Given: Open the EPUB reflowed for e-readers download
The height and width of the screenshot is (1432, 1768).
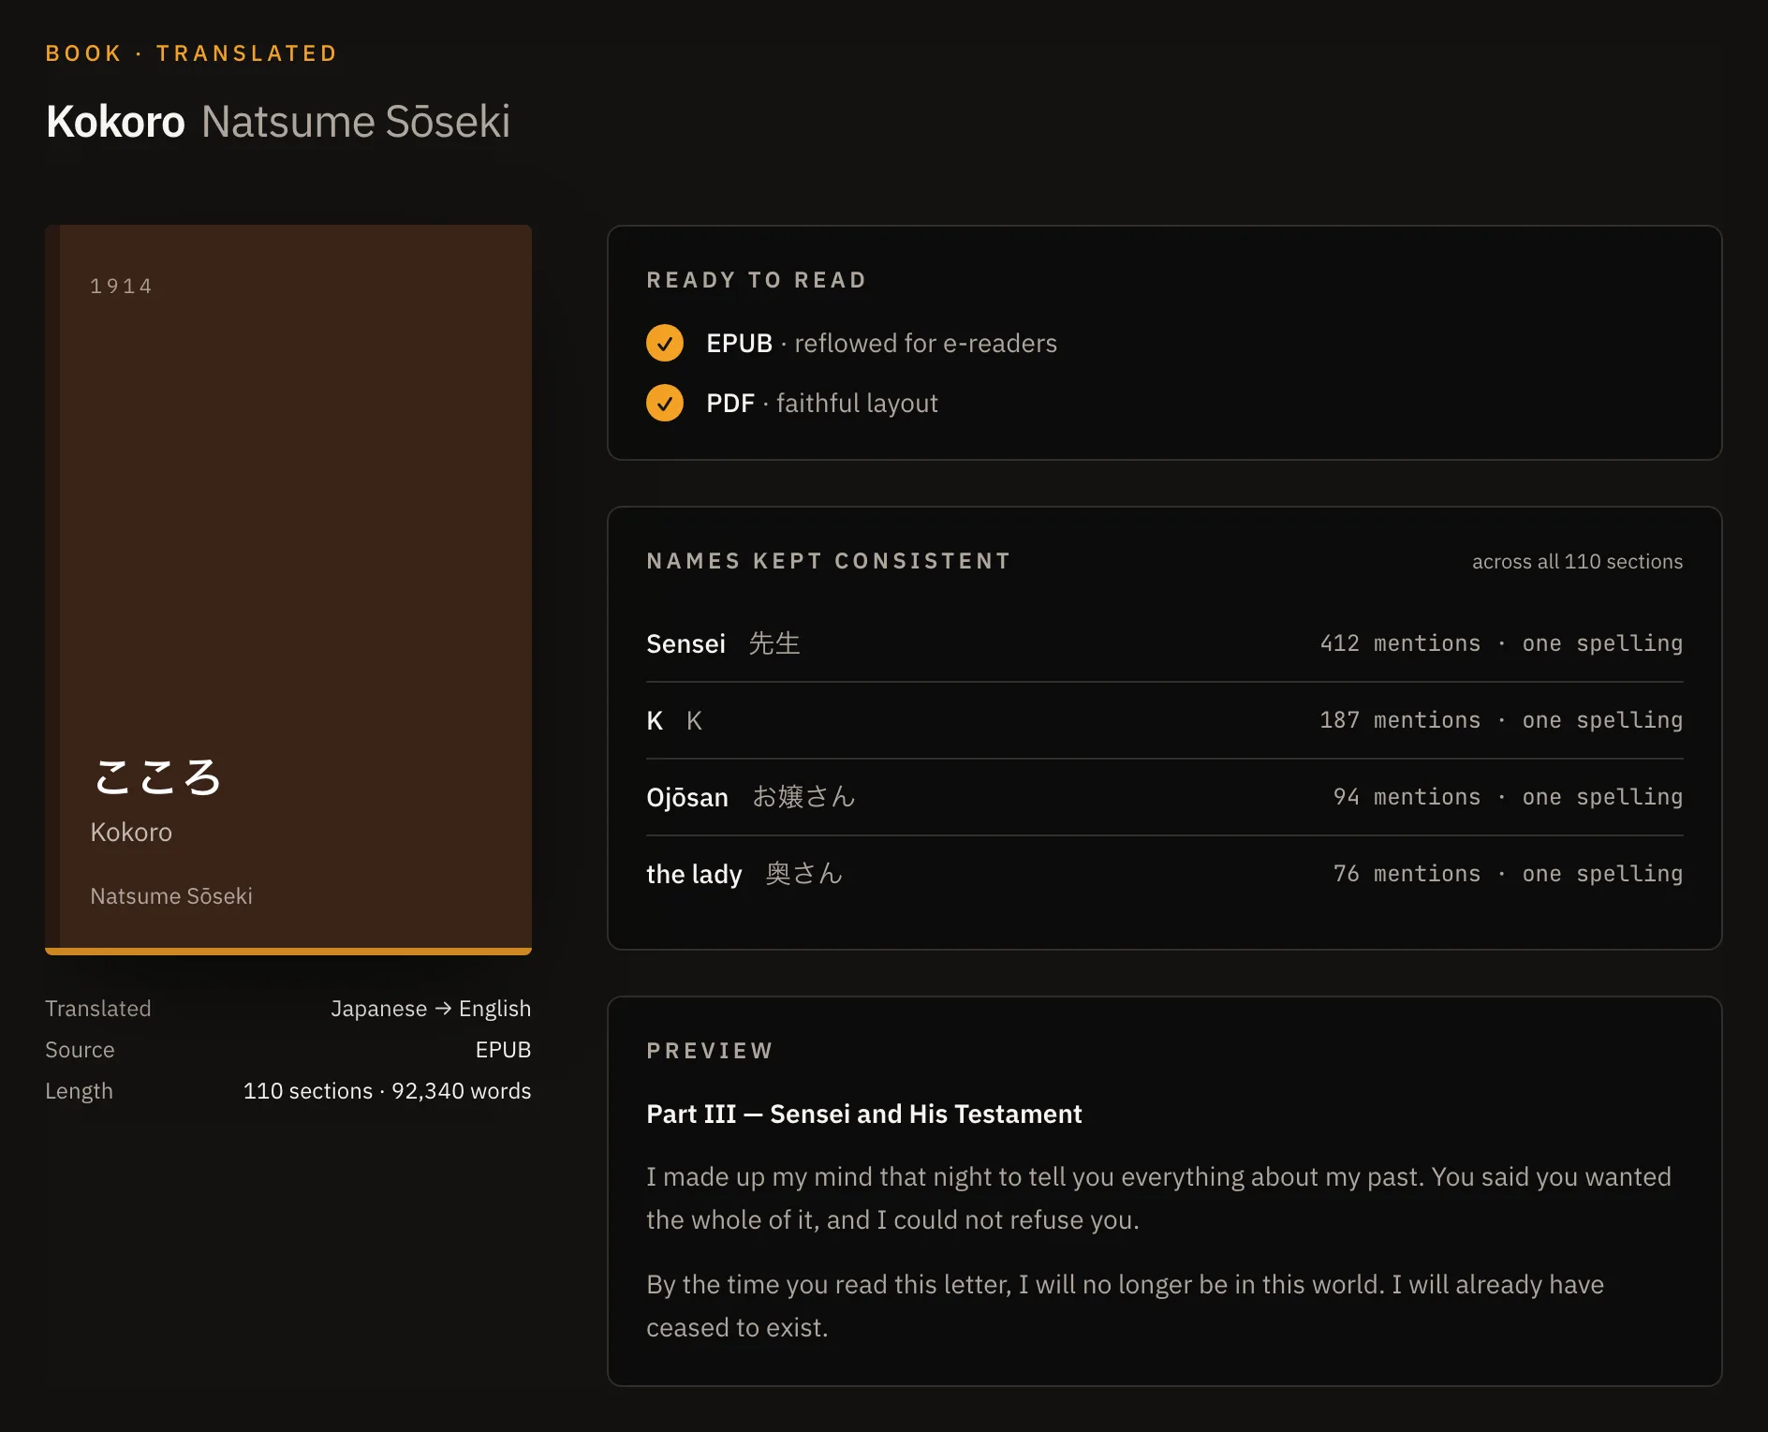Looking at the screenshot, I should point(881,343).
